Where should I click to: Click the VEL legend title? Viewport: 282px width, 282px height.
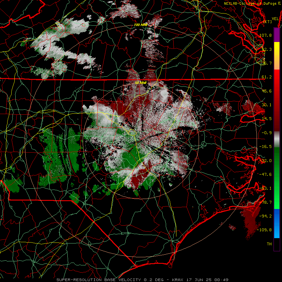click(275, 19)
